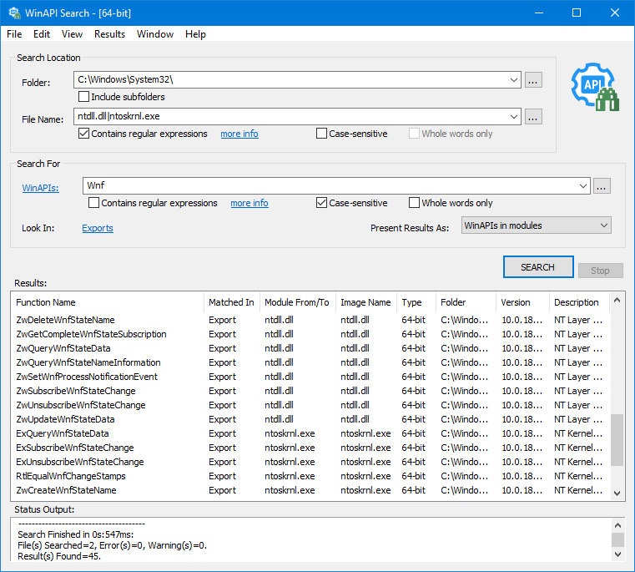Browse for folder with ellipsis button
This screenshot has height=572, width=635.
(534, 79)
